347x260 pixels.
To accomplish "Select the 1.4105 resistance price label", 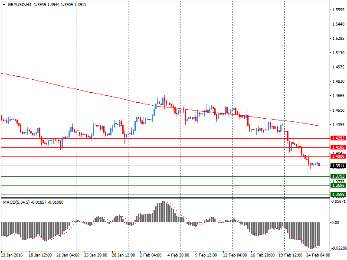I will tap(338, 147).
